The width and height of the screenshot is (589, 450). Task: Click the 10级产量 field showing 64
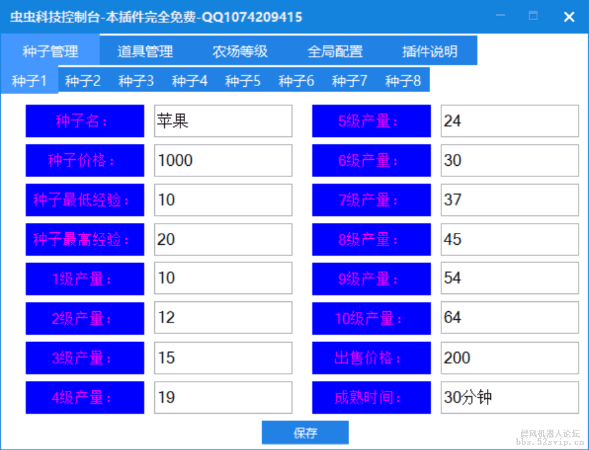coord(509,318)
